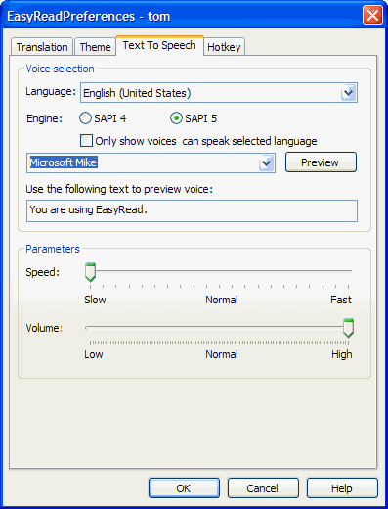Enable only show voices for selected language
388x509 pixels.
point(86,141)
